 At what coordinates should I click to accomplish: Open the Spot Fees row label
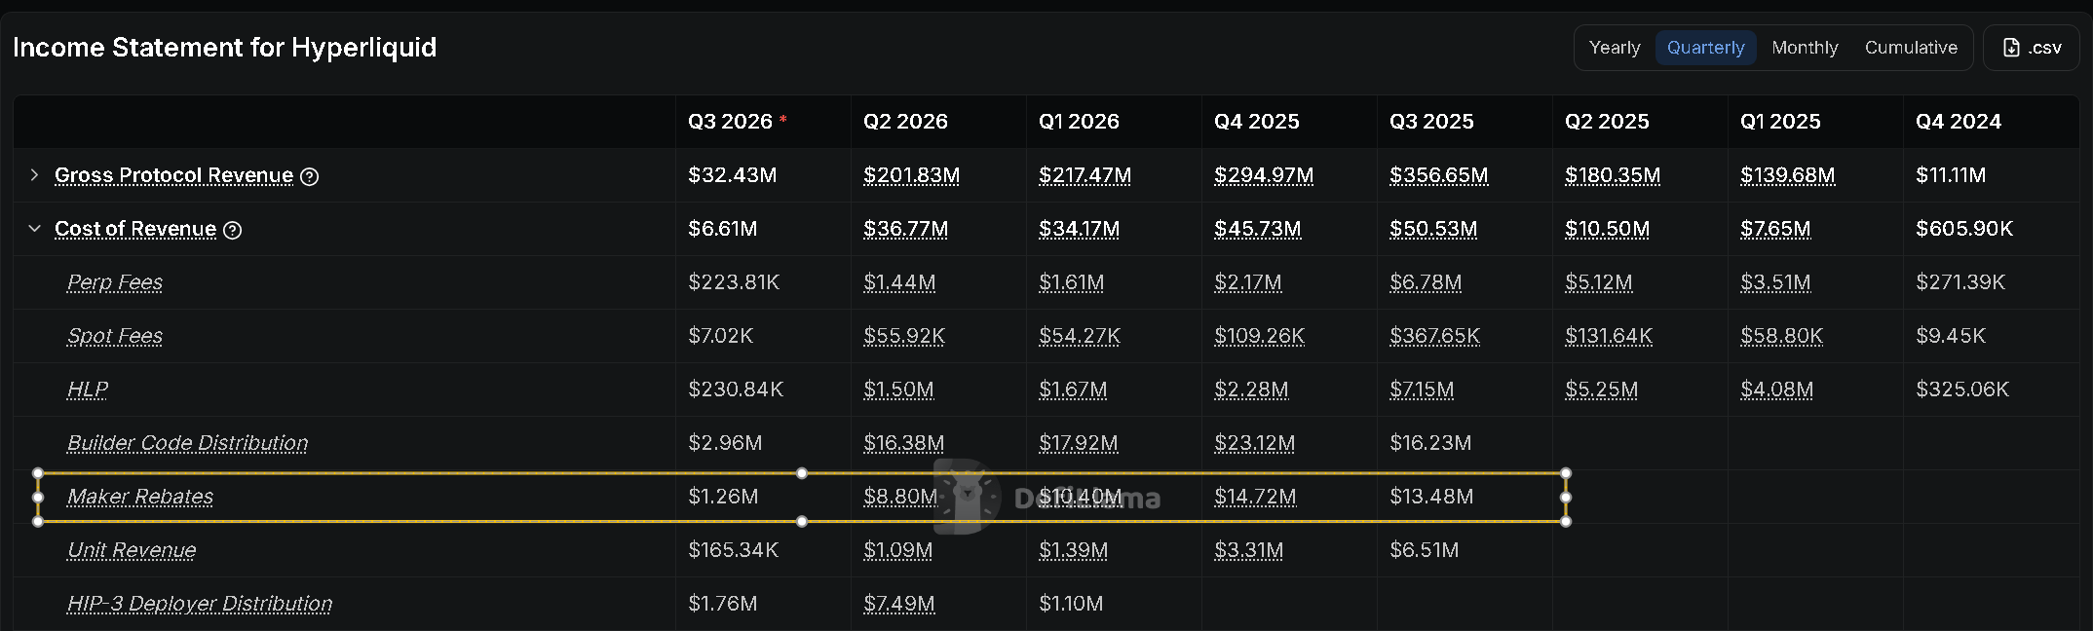(x=115, y=336)
